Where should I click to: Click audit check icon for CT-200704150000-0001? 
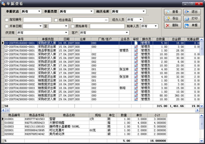(136, 47)
